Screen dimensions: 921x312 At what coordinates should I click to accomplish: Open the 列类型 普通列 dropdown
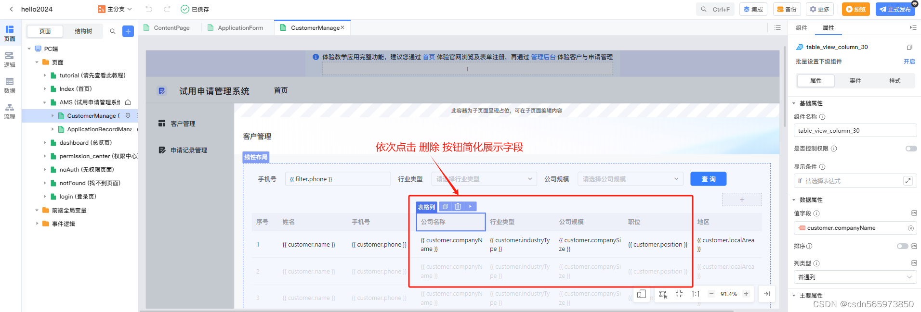click(855, 277)
